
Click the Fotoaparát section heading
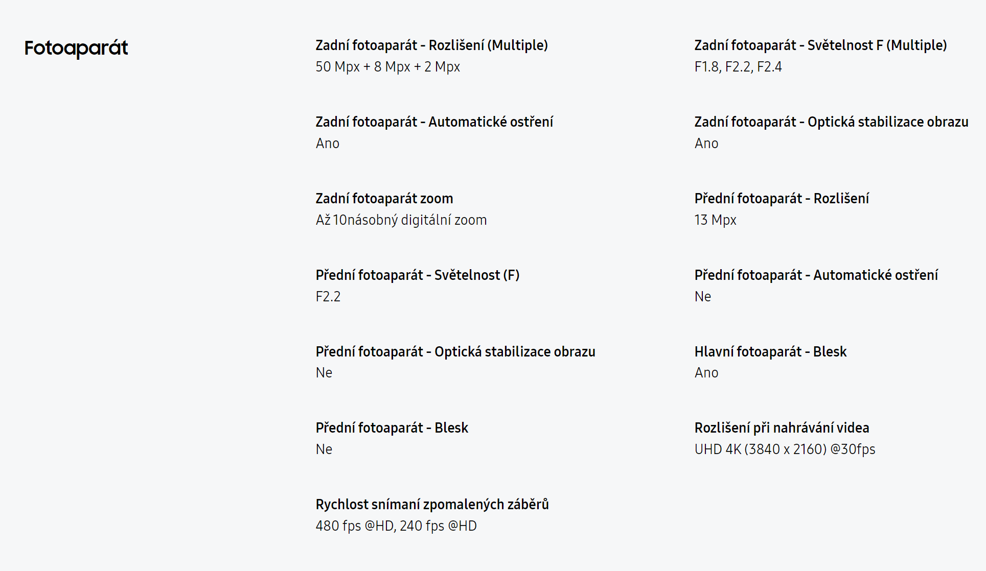[76, 48]
